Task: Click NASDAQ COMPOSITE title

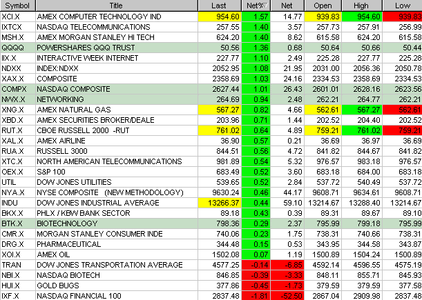Action: click(x=73, y=89)
